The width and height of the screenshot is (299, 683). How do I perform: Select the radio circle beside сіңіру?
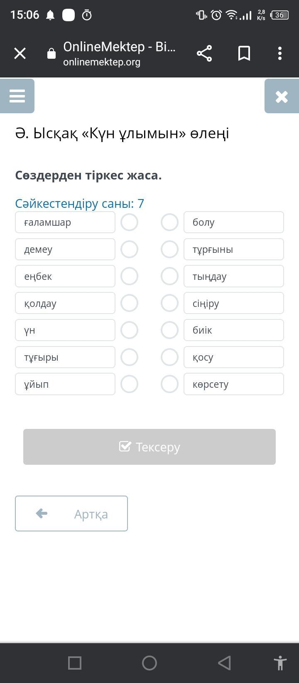coord(169,303)
